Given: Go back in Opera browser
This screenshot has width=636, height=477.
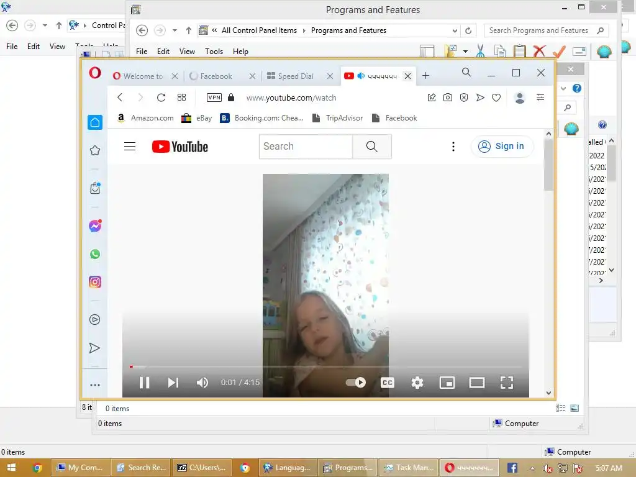Looking at the screenshot, I should [x=120, y=98].
